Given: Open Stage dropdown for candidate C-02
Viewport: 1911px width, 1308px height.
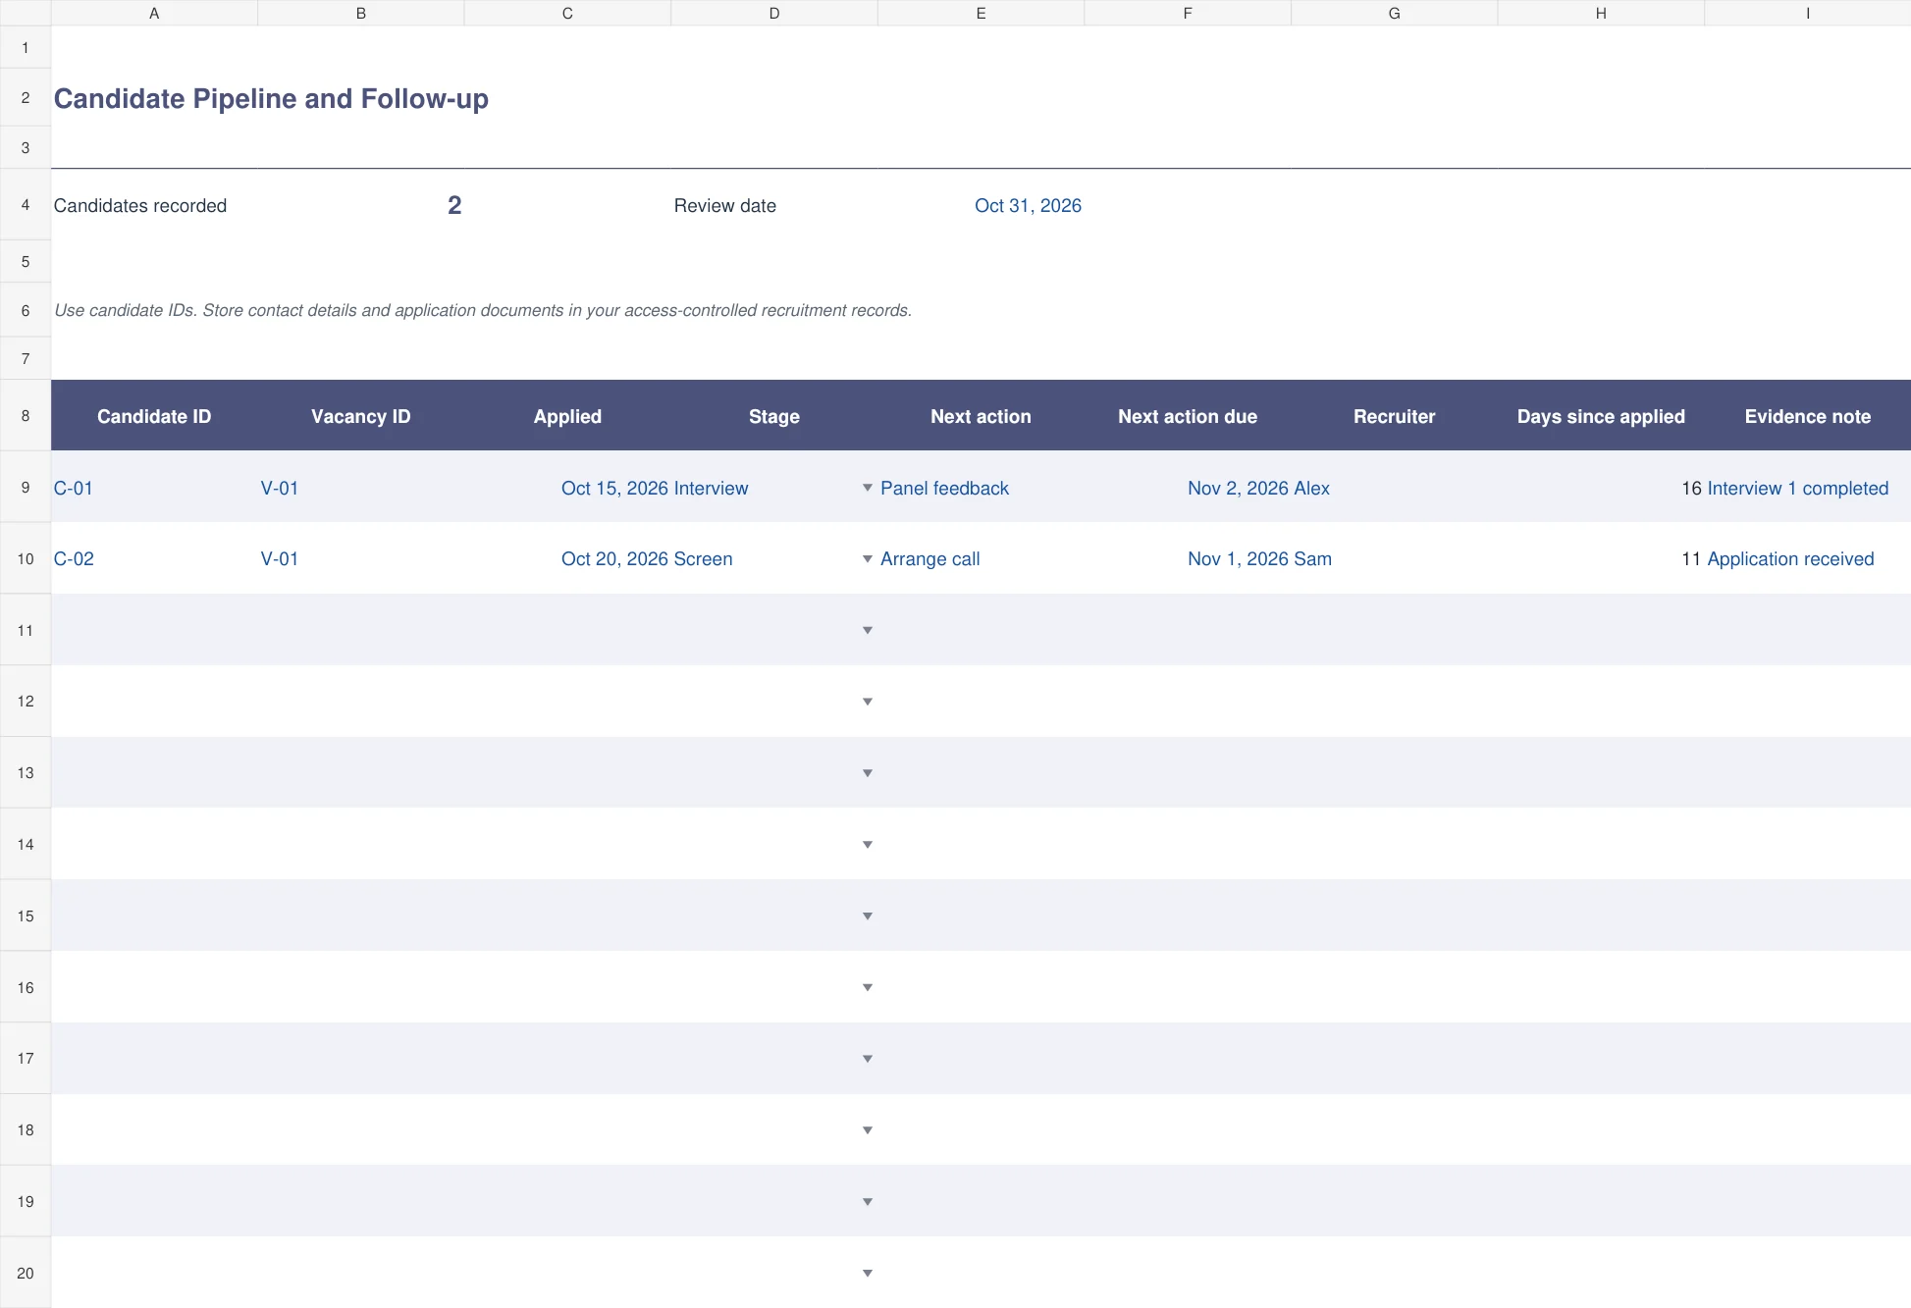Looking at the screenshot, I should 867,559.
